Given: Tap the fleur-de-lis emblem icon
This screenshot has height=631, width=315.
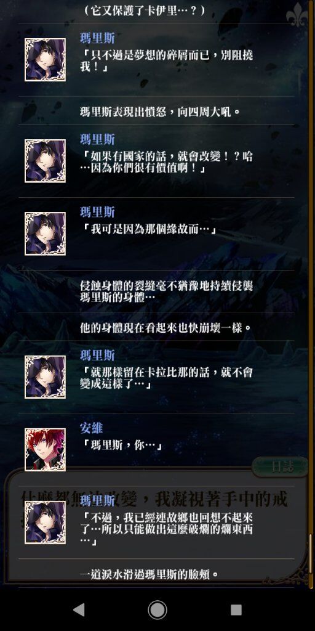Looking at the screenshot, I should point(297,15).
